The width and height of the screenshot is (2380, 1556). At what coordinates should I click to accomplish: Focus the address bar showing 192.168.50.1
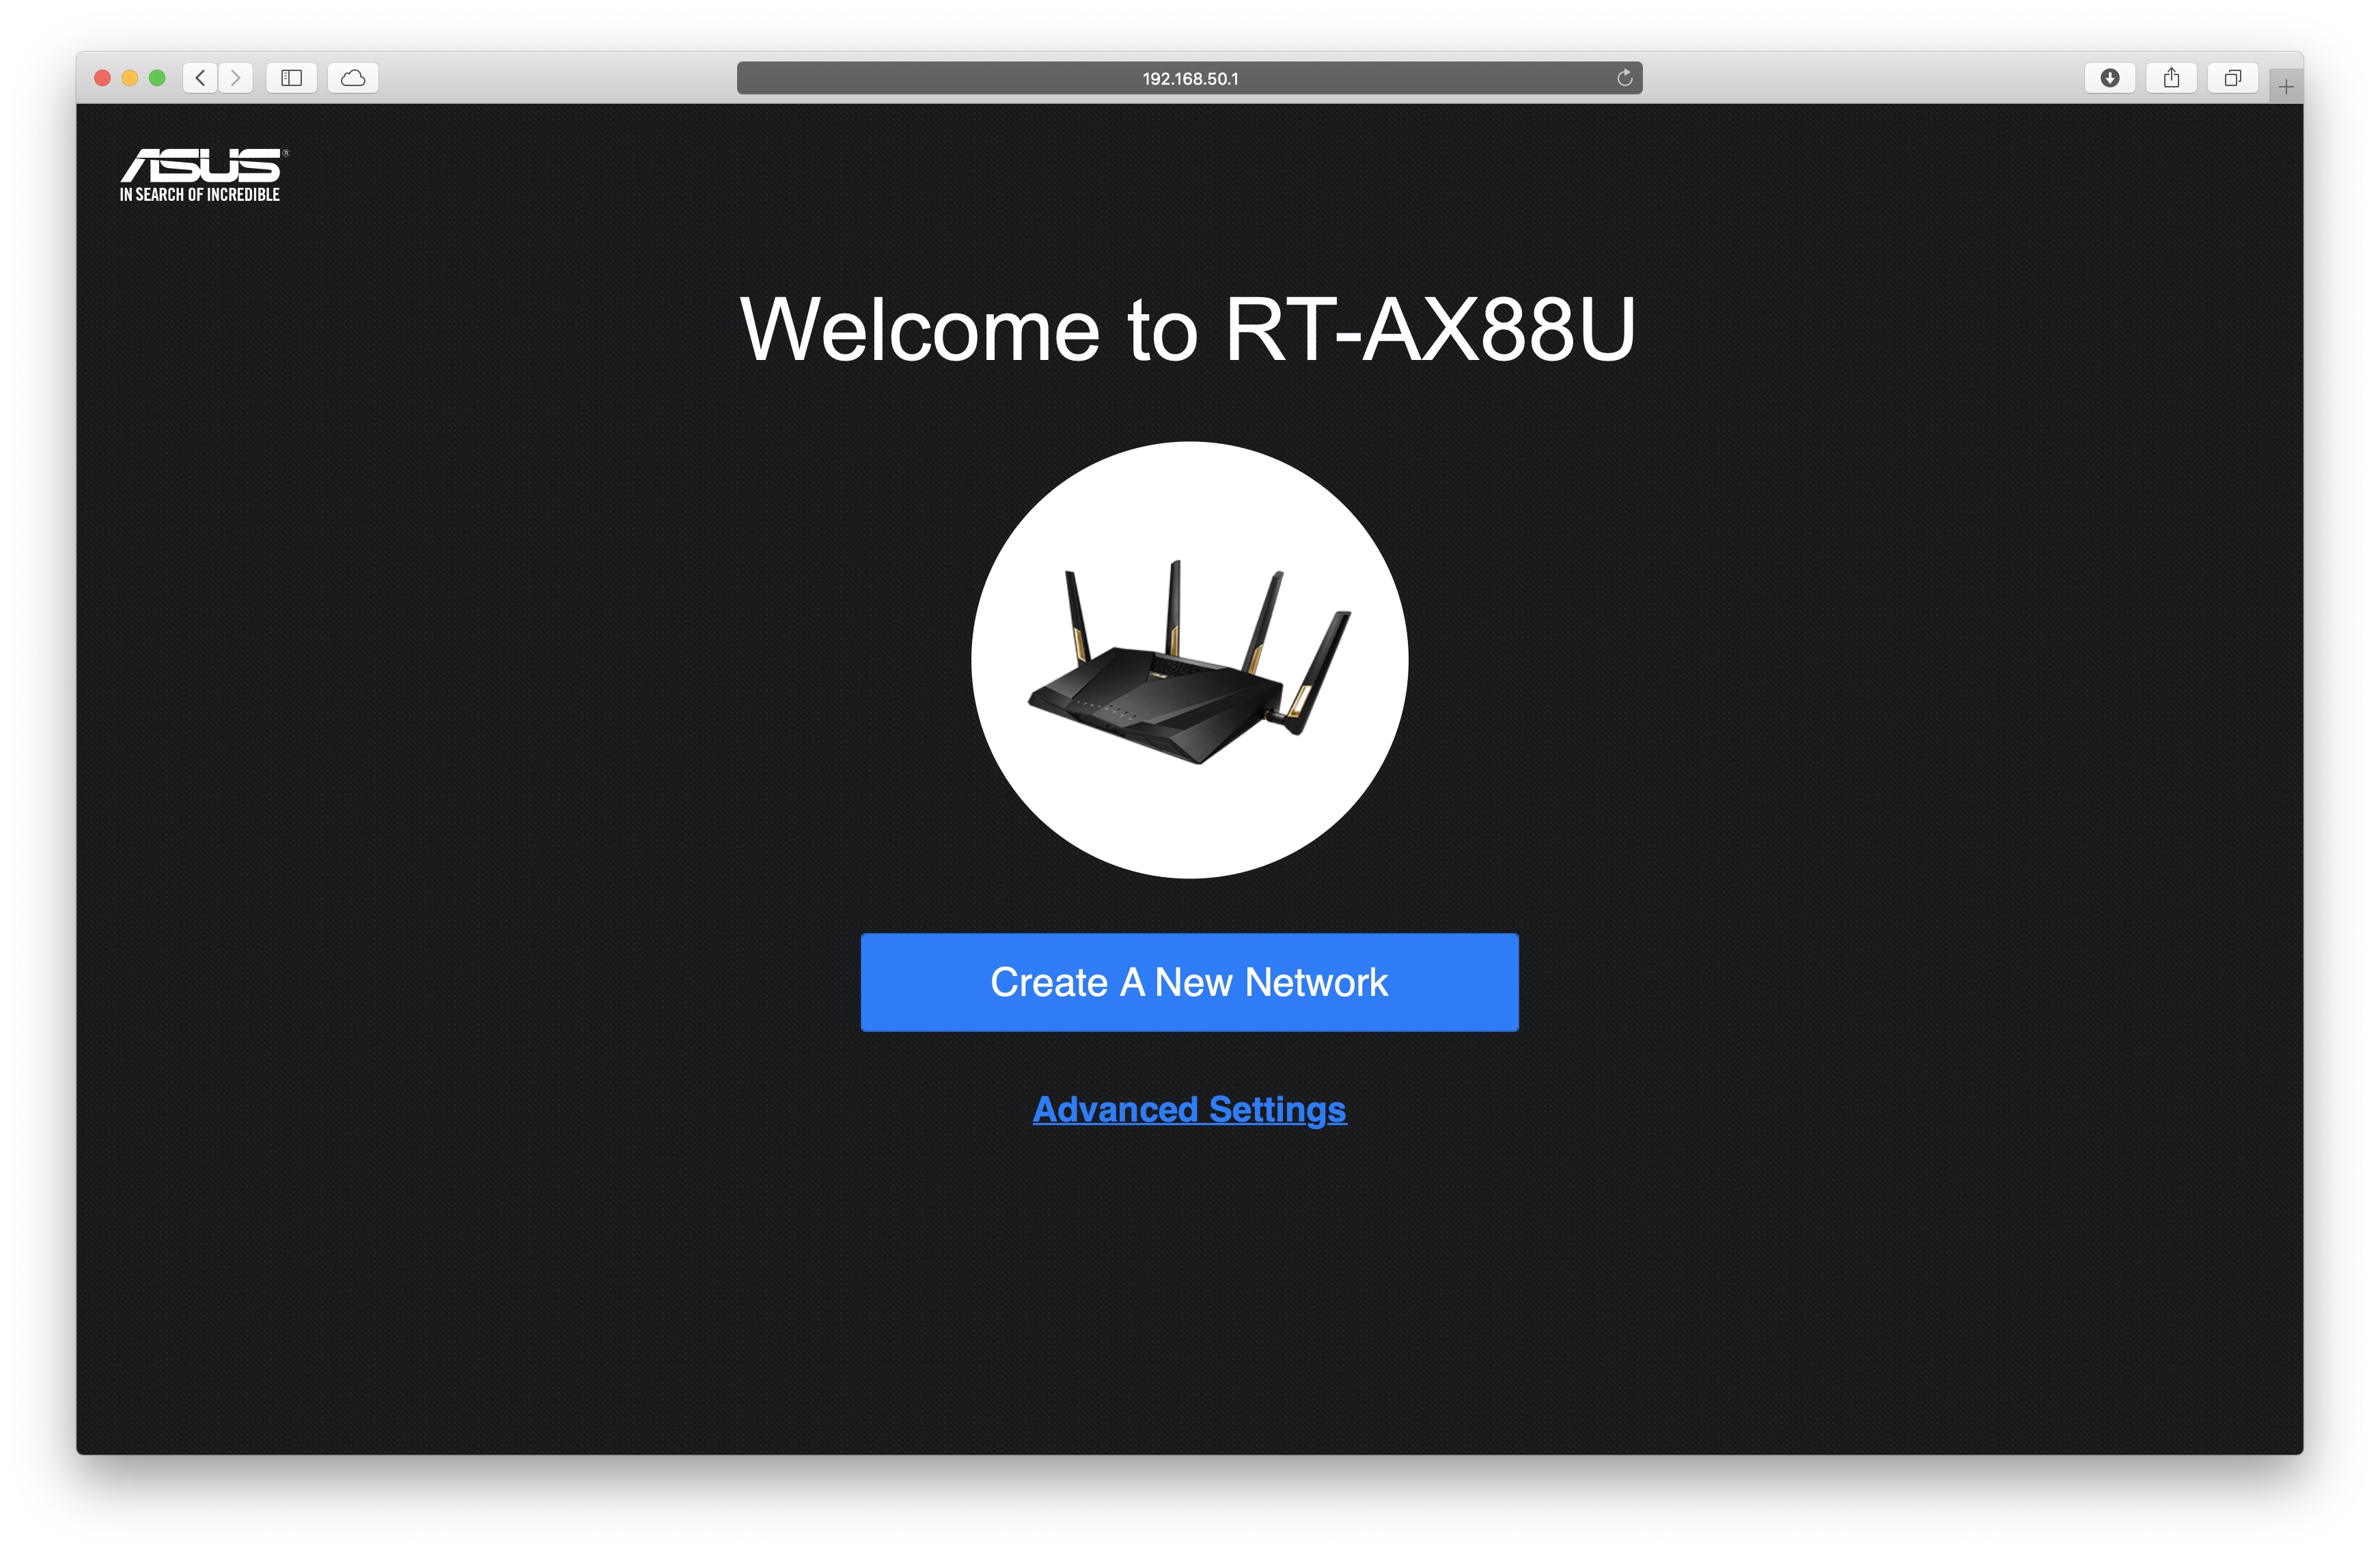1189,78
